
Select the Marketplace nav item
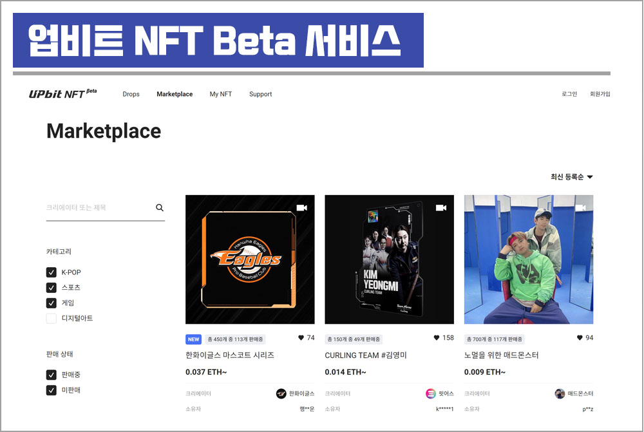coord(175,94)
